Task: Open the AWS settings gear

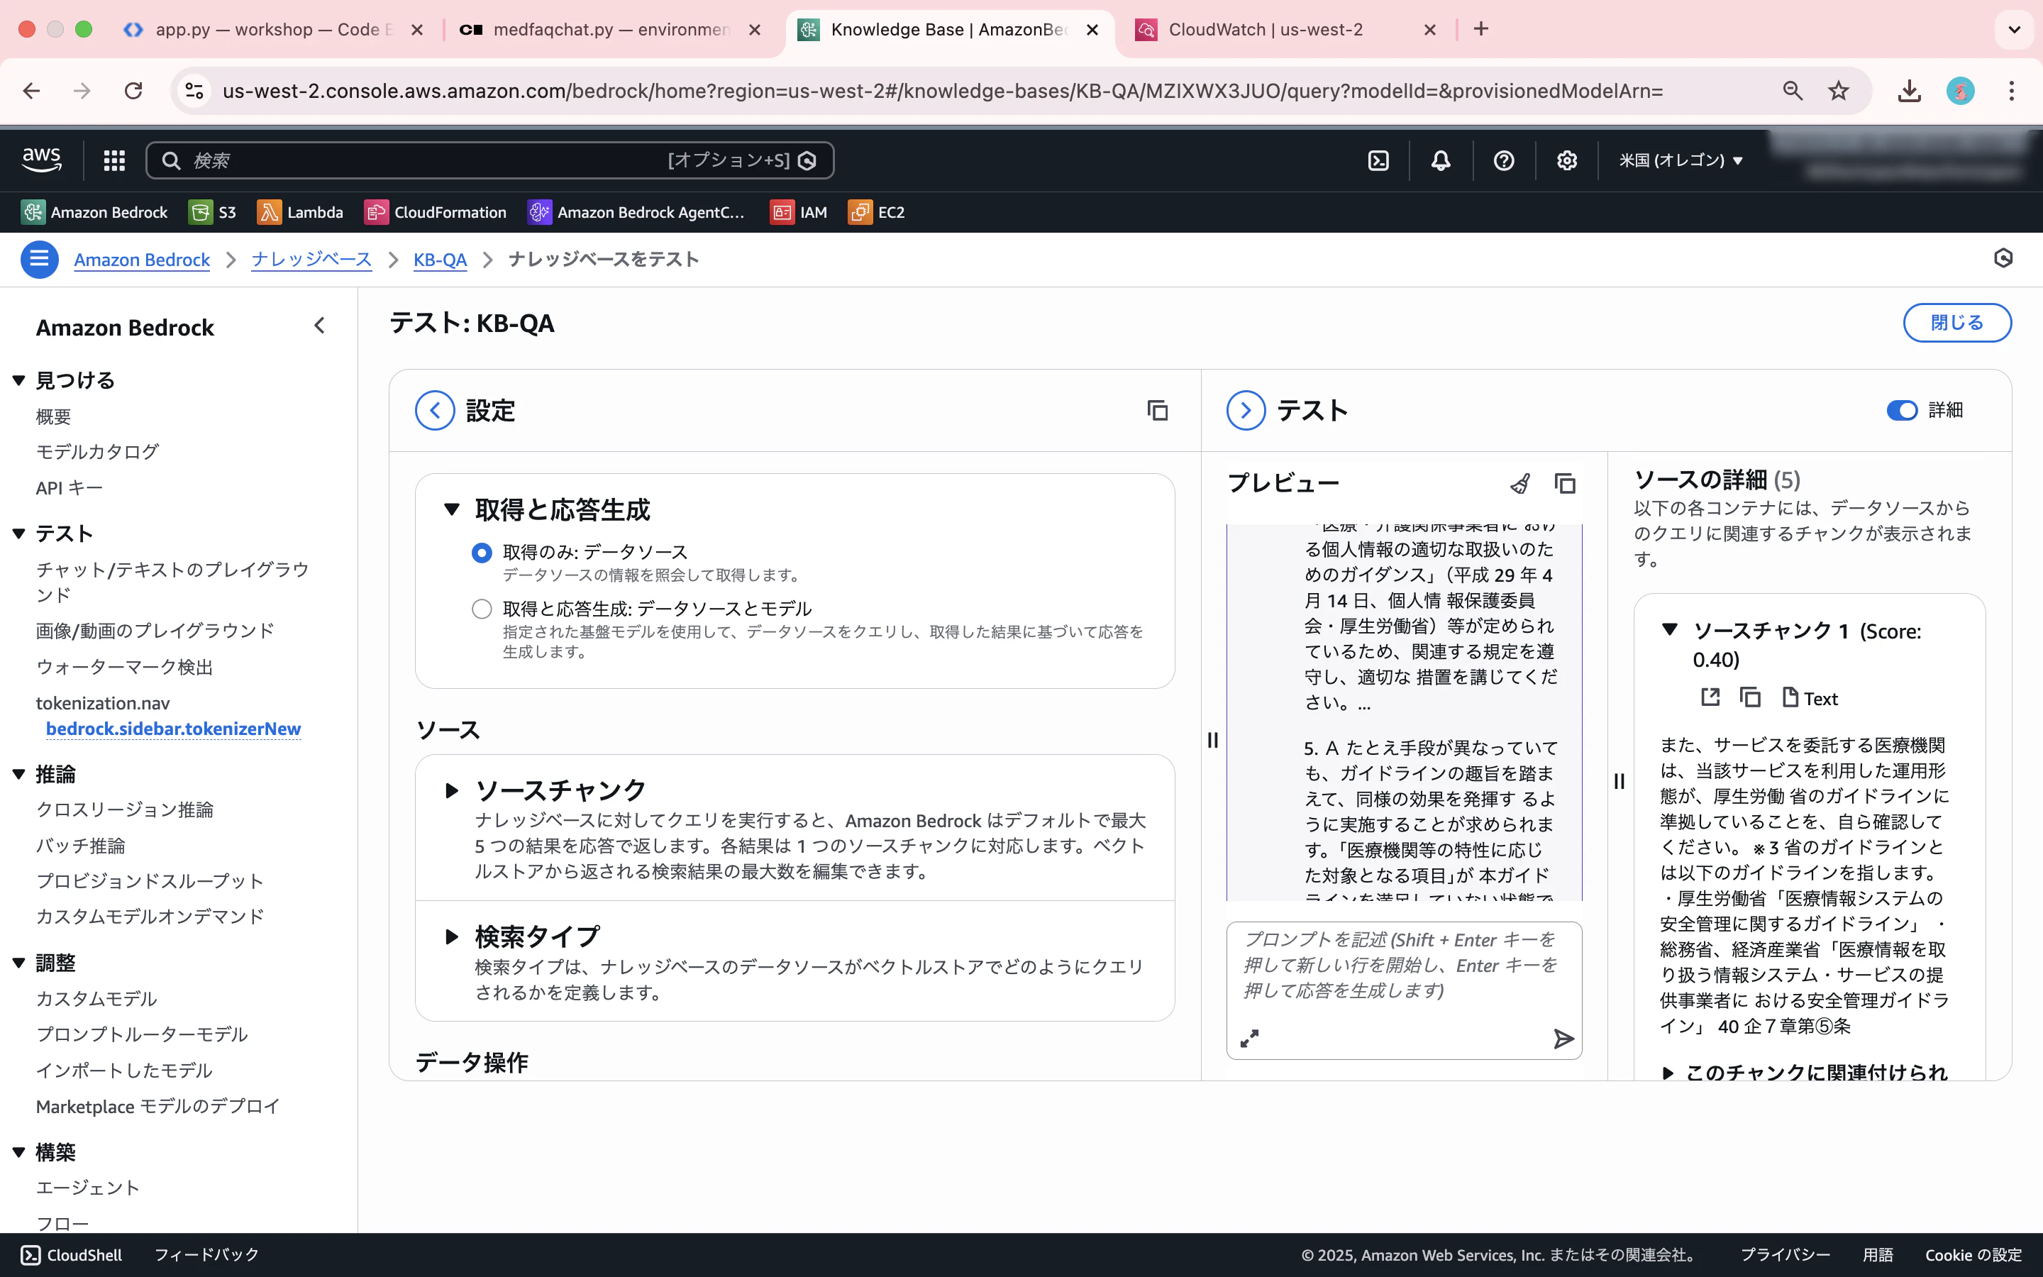Action: [x=1567, y=160]
